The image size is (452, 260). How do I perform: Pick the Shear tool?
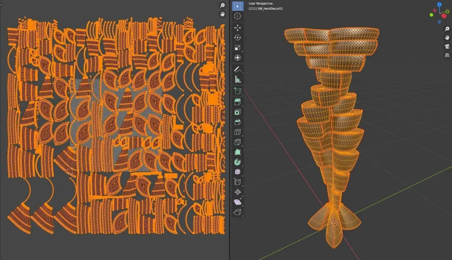tap(238, 202)
